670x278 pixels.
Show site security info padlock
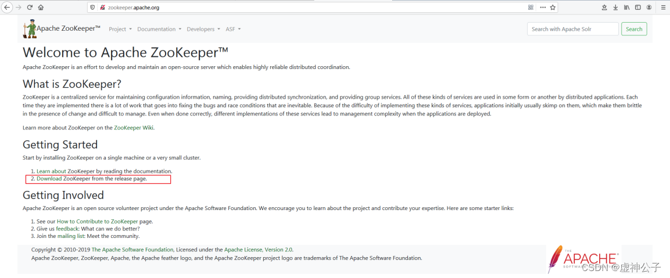[x=102, y=8]
